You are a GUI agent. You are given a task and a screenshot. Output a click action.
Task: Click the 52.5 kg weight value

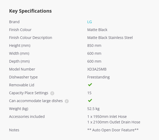(93, 109)
